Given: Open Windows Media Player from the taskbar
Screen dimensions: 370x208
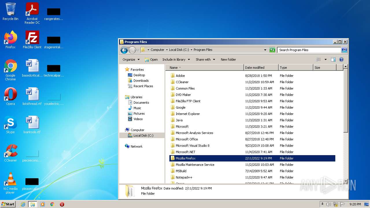Looking at the screenshot, I should coord(42,204).
